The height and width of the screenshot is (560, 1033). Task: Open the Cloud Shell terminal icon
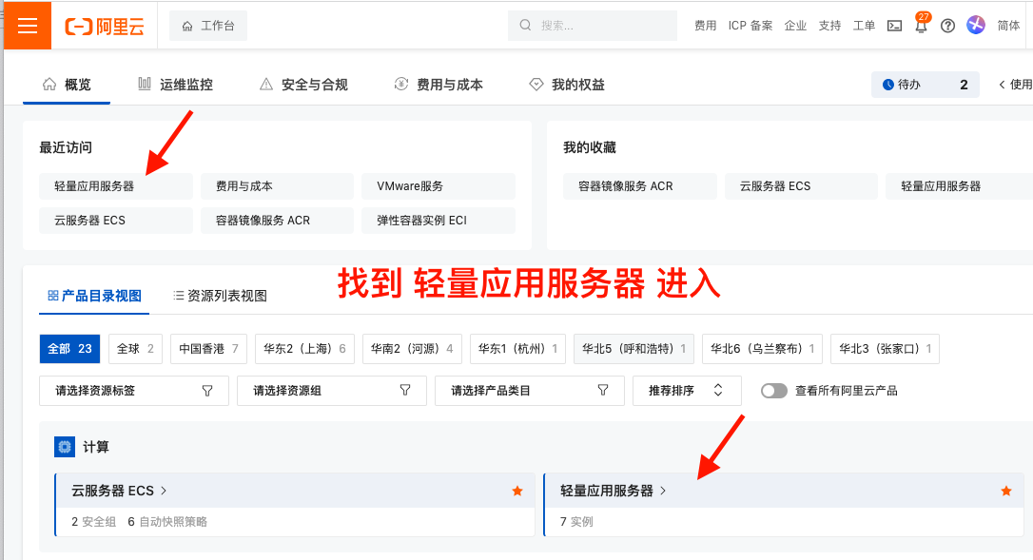[894, 26]
